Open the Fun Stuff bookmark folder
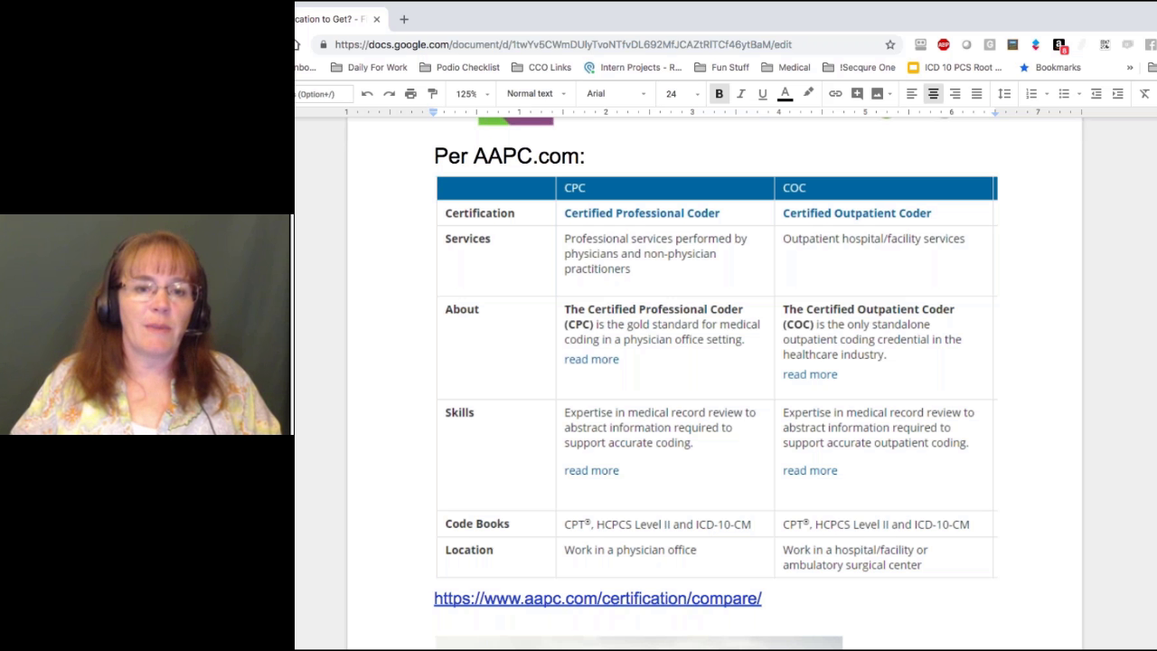 point(721,68)
